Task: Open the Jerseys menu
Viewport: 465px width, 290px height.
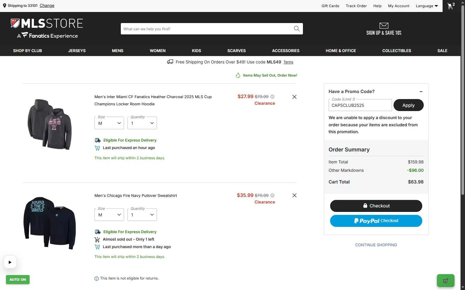Action: (x=77, y=51)
